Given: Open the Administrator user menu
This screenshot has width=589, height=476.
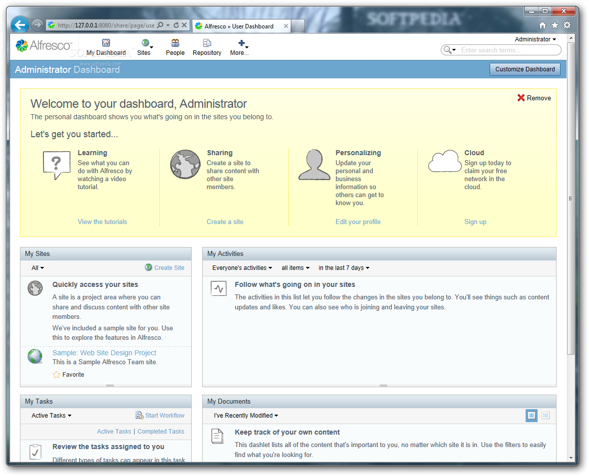Looking at the screenshot, I should click(x=535, y=39).
